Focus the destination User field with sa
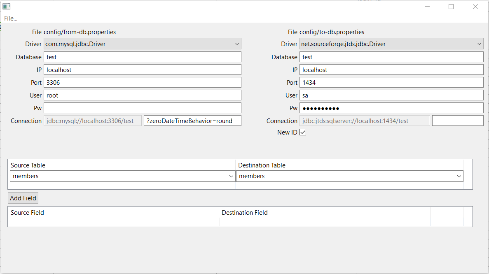 391,95
